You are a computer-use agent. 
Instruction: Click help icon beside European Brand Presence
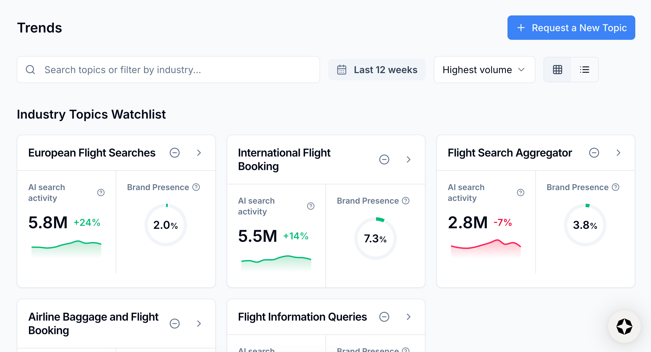coord(196,187)
